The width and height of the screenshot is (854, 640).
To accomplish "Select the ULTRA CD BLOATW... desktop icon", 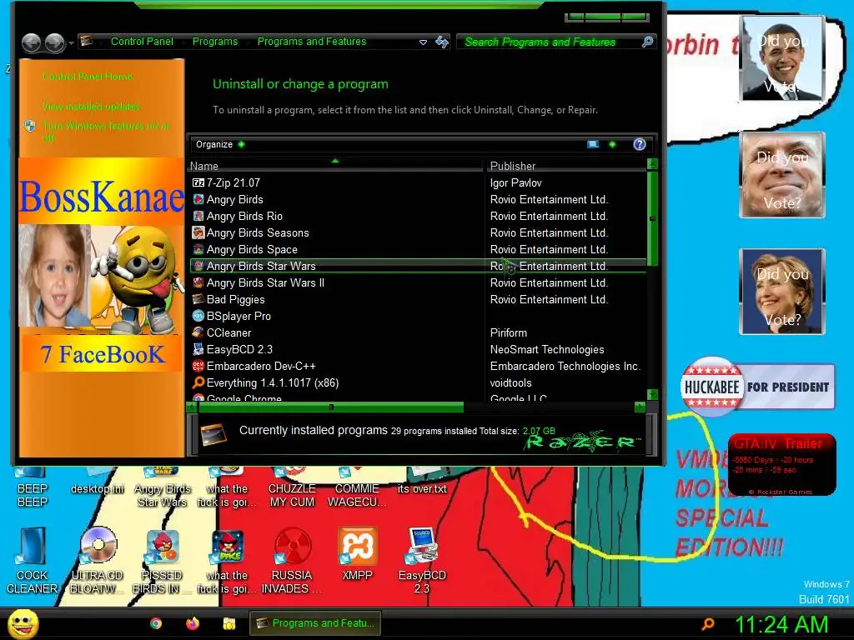I will [x=98, y=561].
